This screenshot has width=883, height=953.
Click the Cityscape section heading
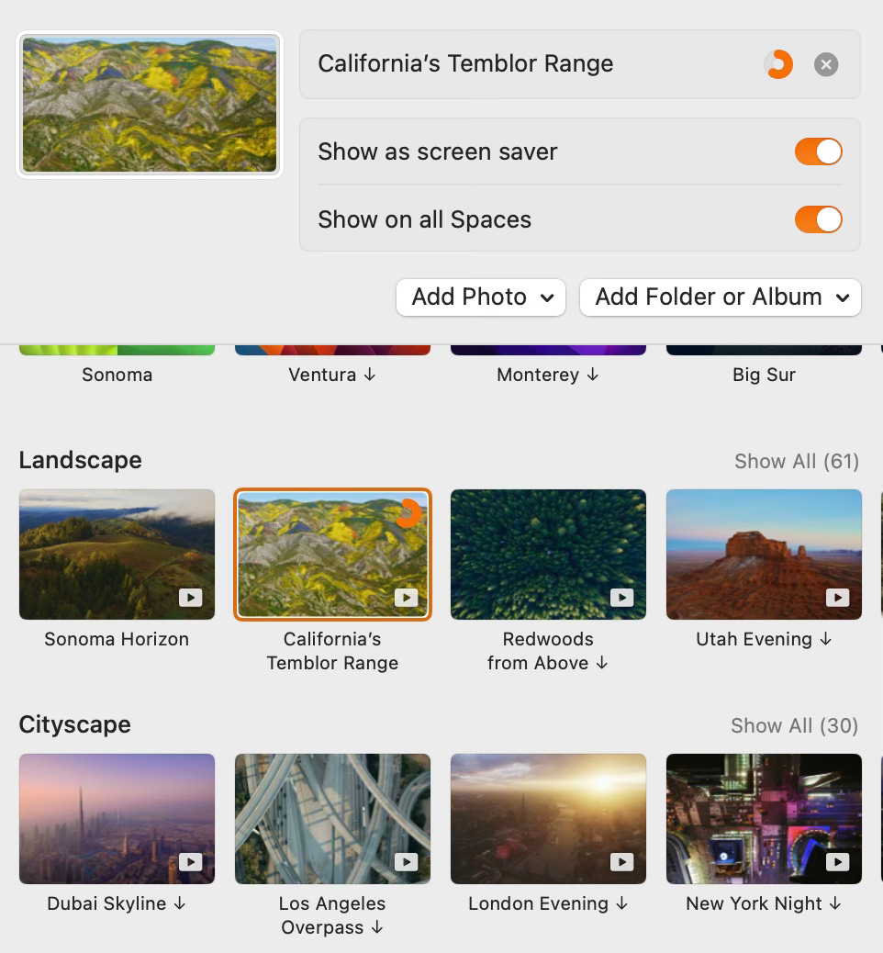[74, 724]
